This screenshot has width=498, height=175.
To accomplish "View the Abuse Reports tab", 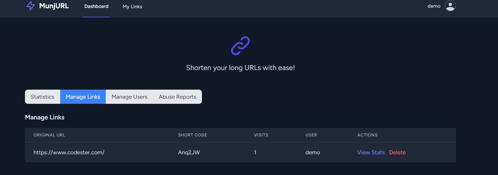I will [x=177, y=96].
